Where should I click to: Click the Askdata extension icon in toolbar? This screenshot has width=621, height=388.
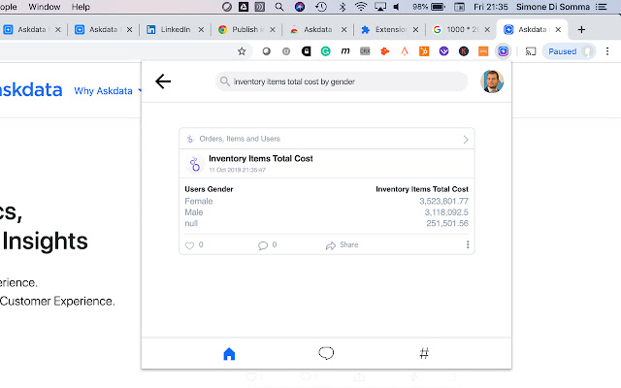point(503,51)
